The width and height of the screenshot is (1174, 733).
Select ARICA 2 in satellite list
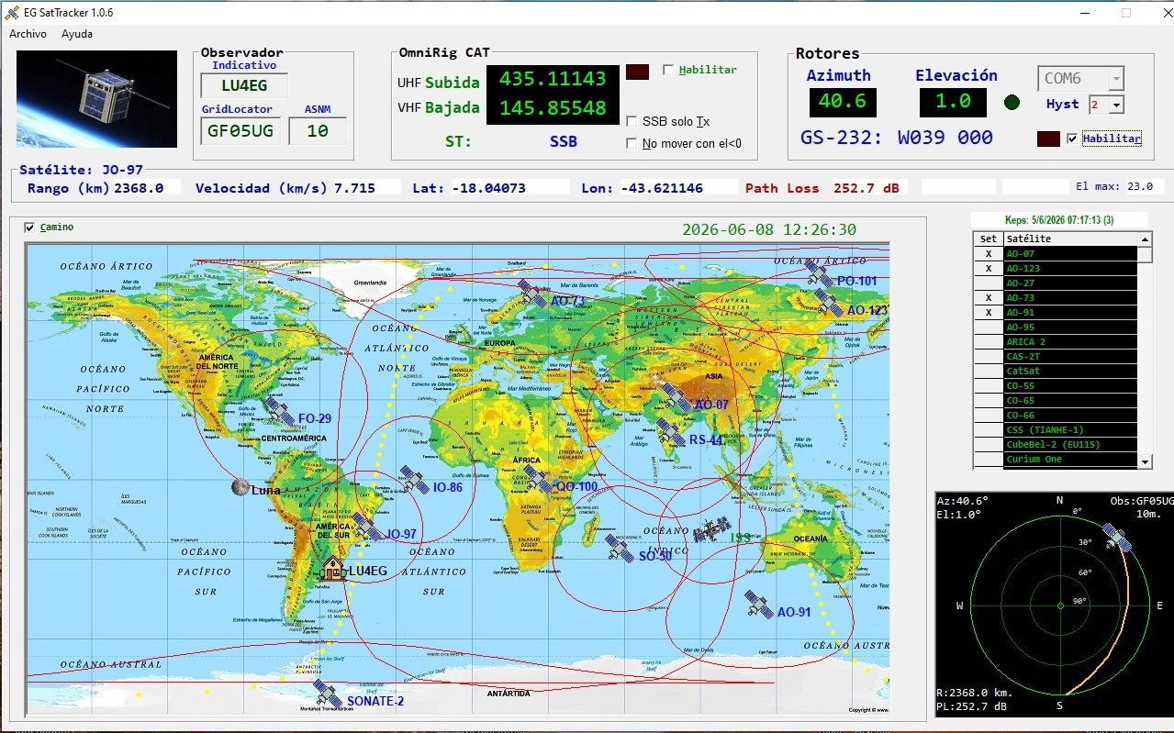click(1070, 342)
